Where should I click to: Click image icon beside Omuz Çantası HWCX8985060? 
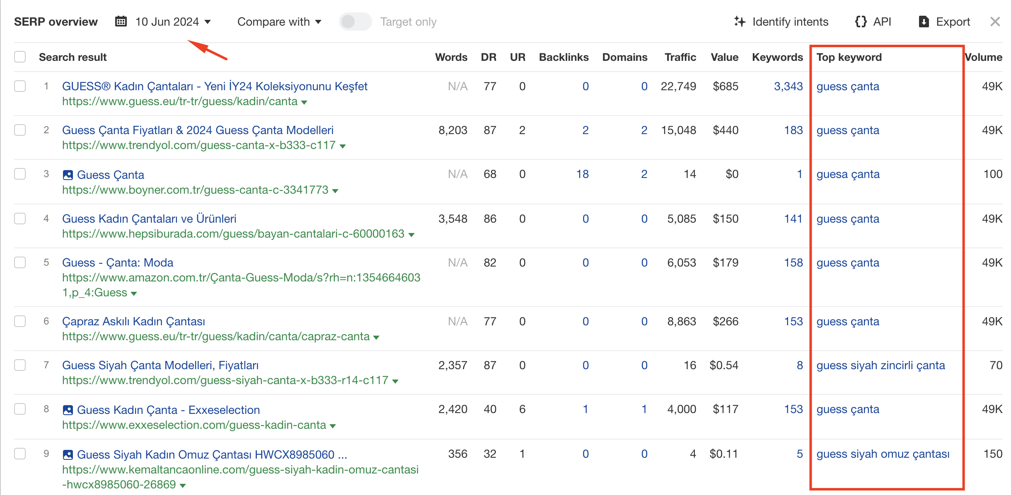click(68, 455)
